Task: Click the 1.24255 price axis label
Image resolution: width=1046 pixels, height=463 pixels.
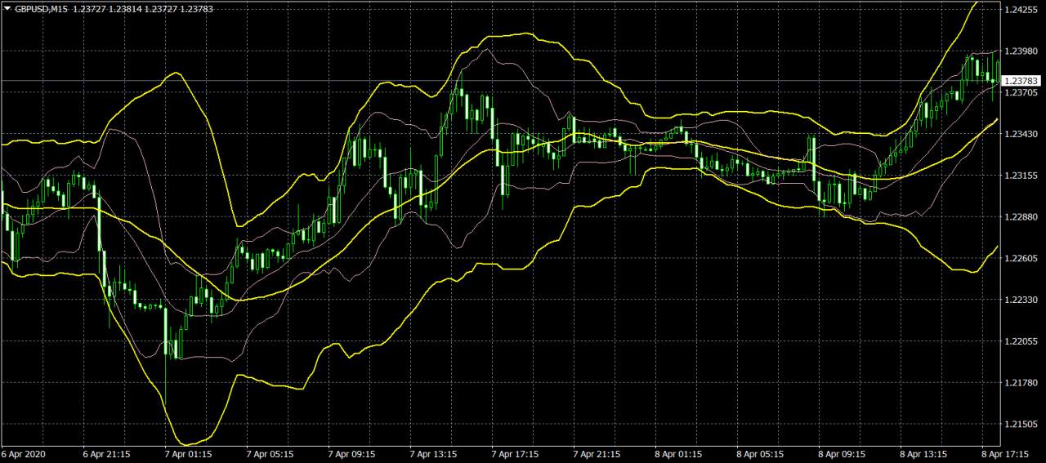Action: coord(1022,10)
